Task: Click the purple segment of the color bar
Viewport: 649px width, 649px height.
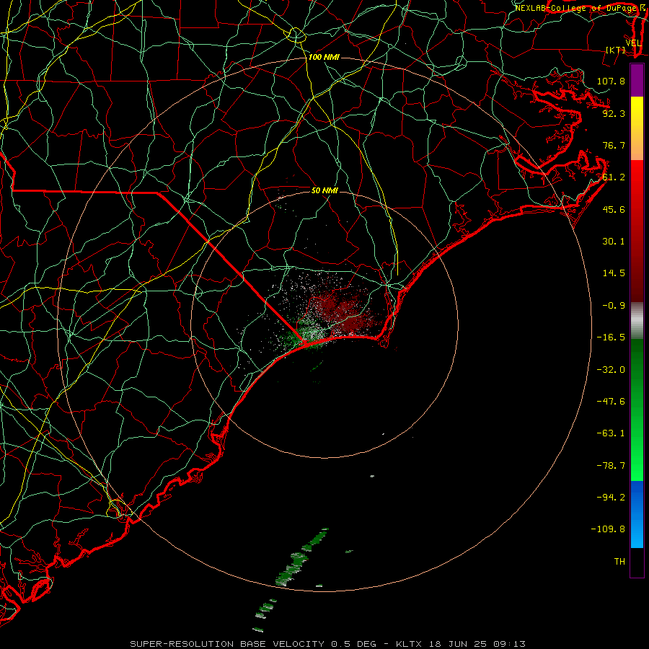Action: pos(637,80)
